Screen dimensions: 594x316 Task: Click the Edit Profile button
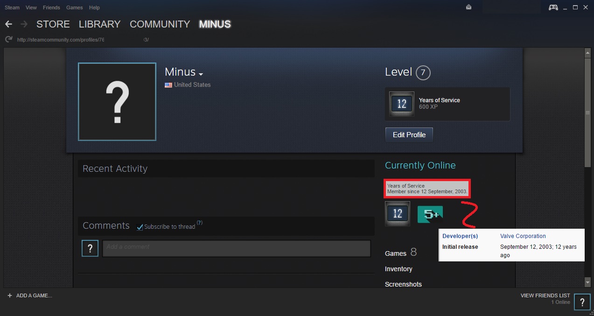pyautogui.click(x=409, y=135)
